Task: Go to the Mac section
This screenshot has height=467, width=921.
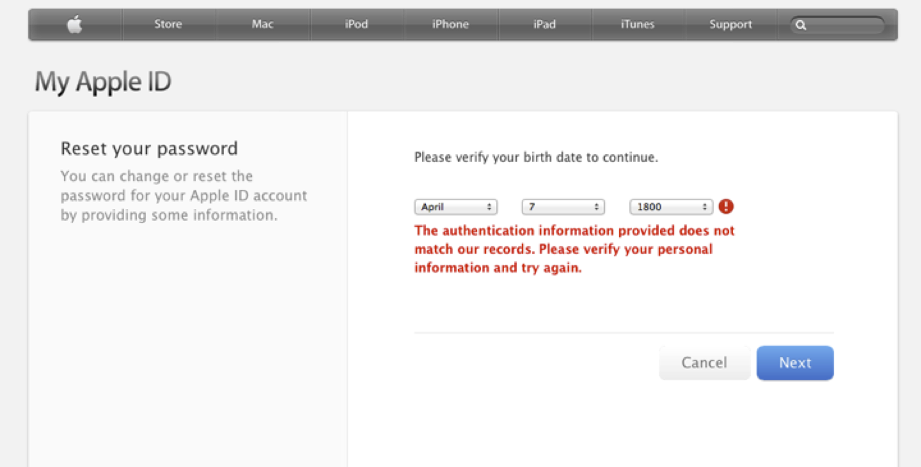Action: click(x=262, y=25)
